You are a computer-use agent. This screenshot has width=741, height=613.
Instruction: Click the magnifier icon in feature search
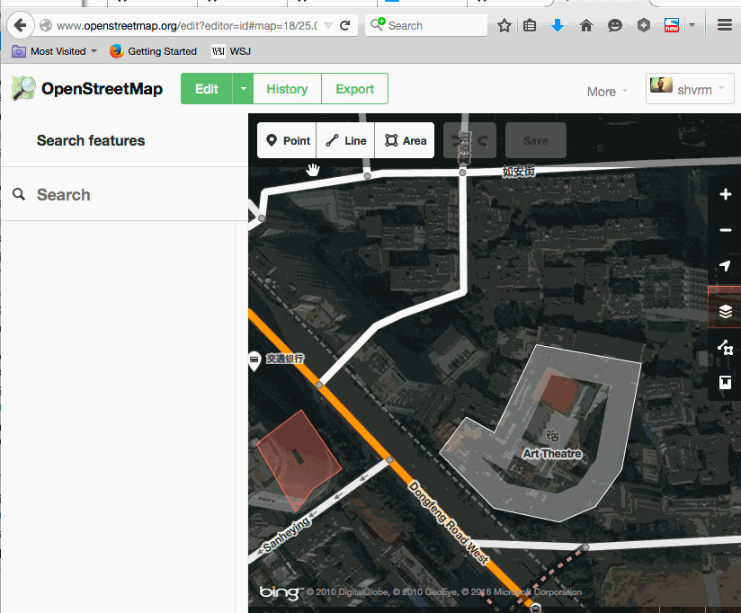(x=19, y=194)
